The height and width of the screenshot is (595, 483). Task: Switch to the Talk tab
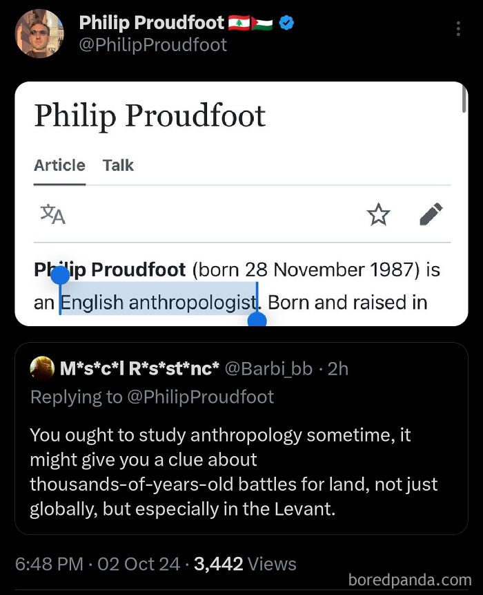(x=119, y=165)
